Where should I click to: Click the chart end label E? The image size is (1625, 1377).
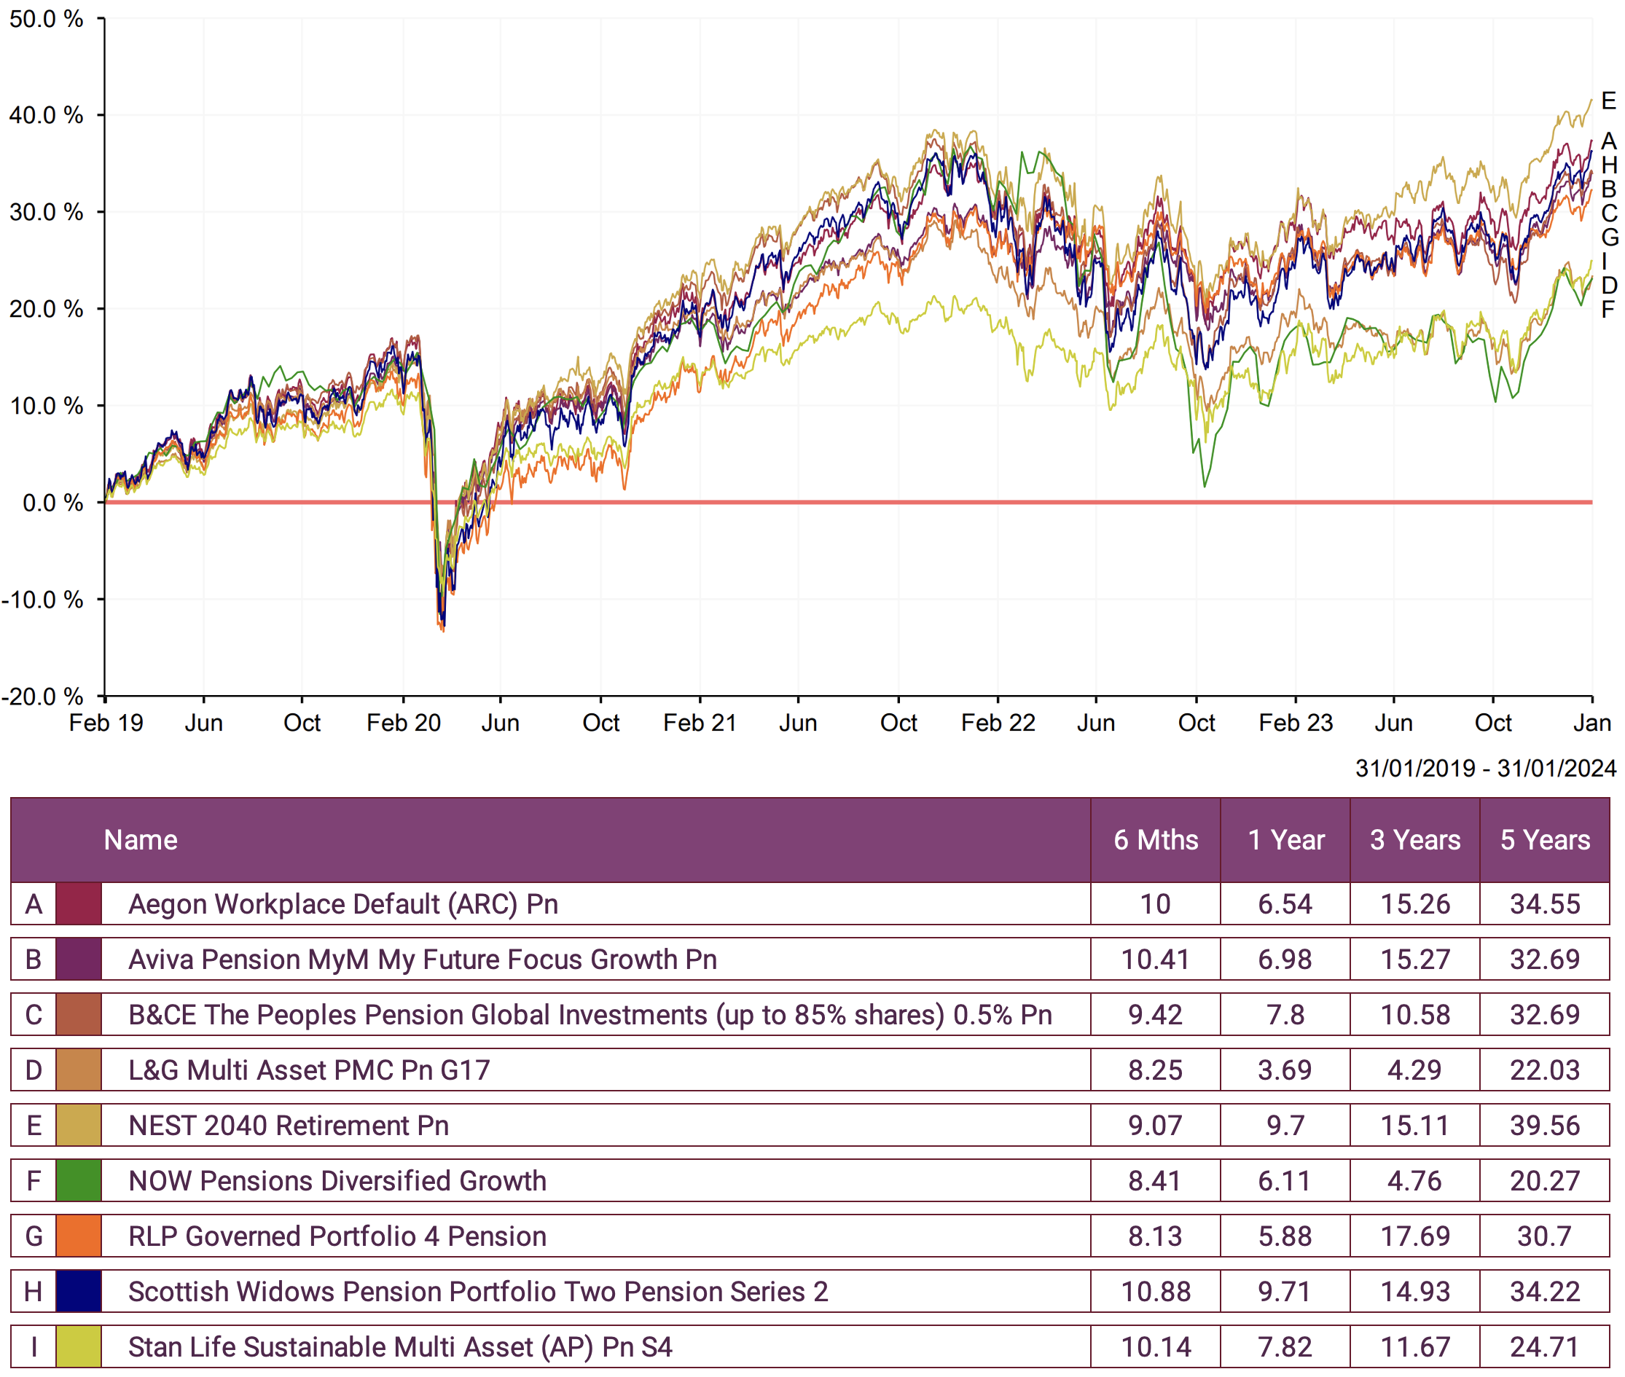1608,101
